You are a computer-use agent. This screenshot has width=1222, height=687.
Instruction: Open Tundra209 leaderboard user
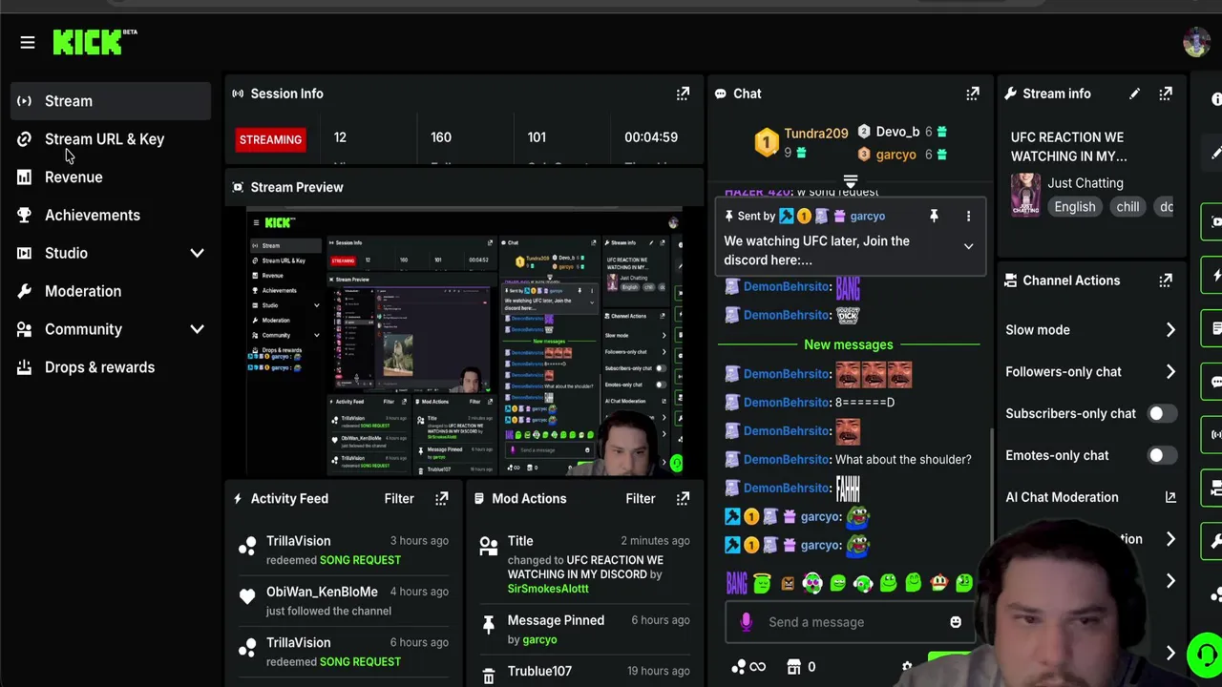(x=816, y=134)
